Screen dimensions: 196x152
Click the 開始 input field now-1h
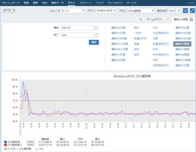(x=77, y=28)
